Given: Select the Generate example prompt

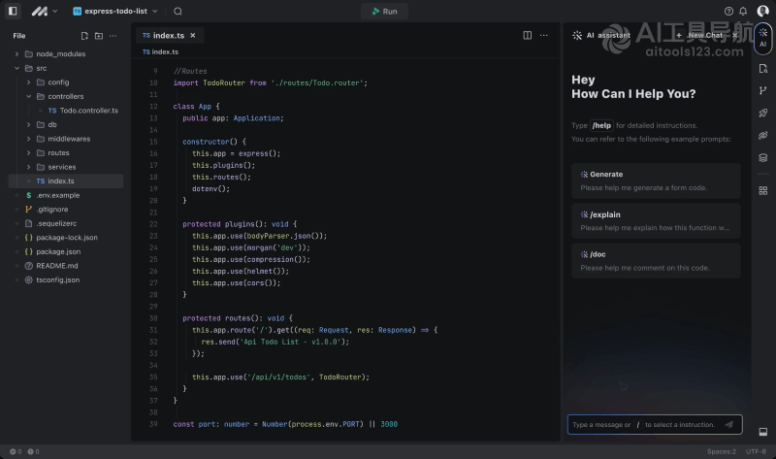Looking at the screenshot, I should 656,180.
